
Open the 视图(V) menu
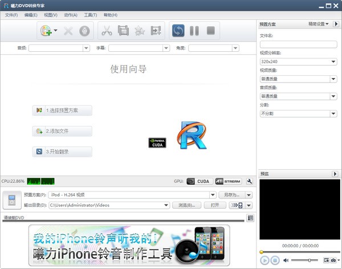click(x=51, y=15)
